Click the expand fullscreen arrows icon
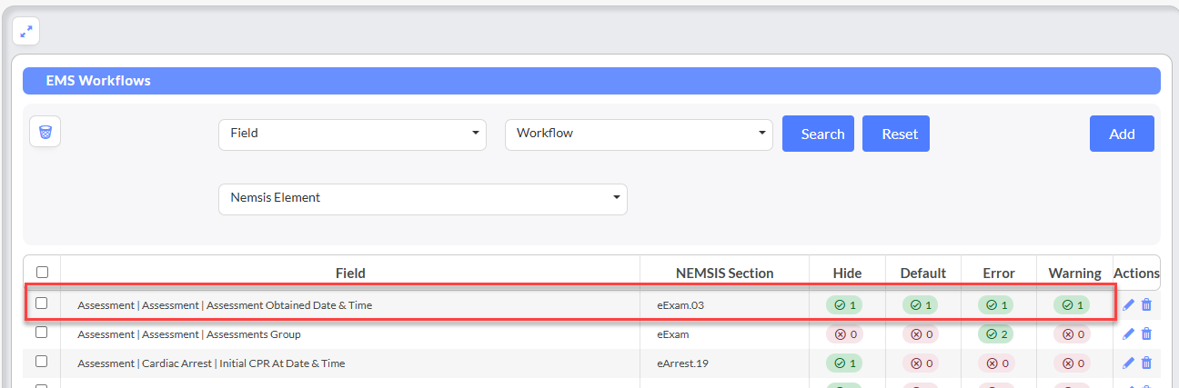The height and width of the screenshot is (388, 1179). [25, 31]
